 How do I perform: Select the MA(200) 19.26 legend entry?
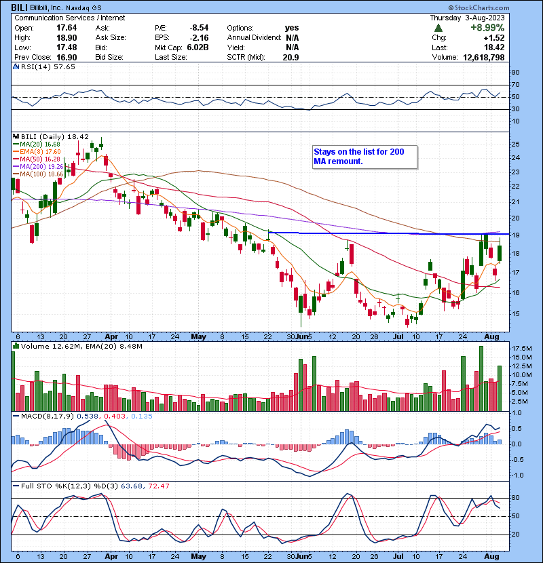38,167
